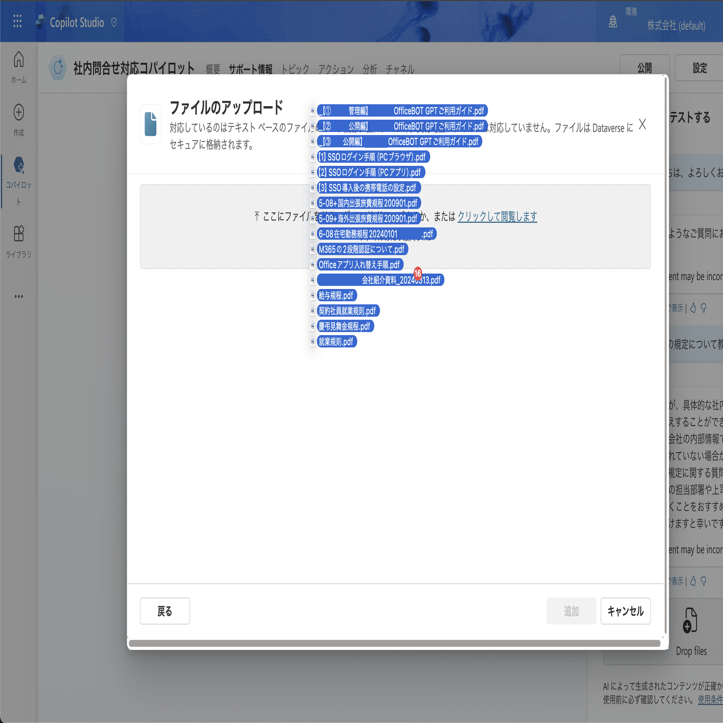The width and height of the screenshot is (723, 723).
Task: Switch to the チャネル tab
Action: (400, 69)
